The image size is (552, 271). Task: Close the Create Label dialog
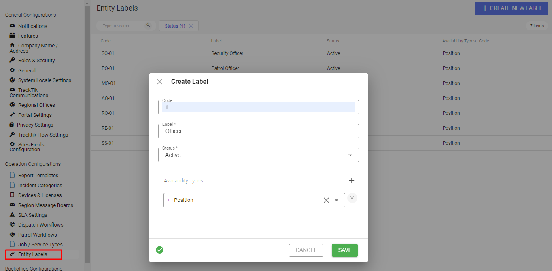pyautogui.click(x=159, y=81)
